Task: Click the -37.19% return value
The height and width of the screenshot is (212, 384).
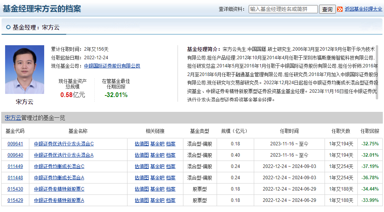Action: tap(370, 166)
